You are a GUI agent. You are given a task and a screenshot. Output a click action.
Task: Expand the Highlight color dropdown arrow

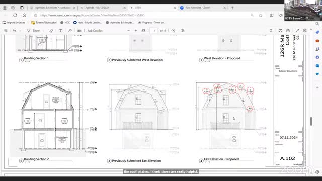[20, 31]
